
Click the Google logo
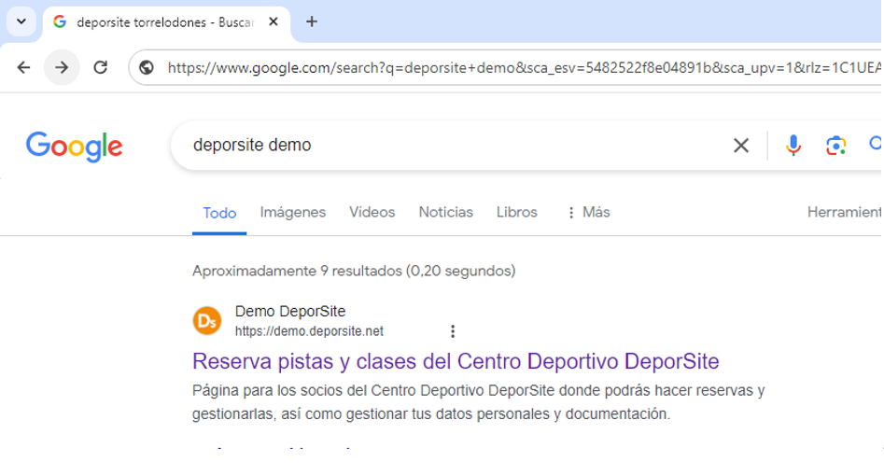(x=74, y=147)
